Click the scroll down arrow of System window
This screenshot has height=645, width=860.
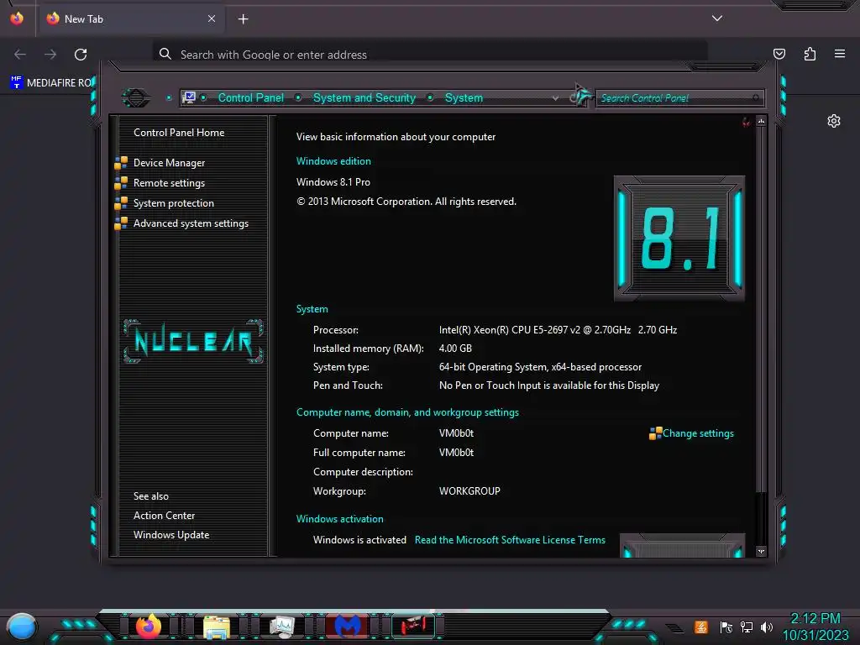[x=761, y=551]
